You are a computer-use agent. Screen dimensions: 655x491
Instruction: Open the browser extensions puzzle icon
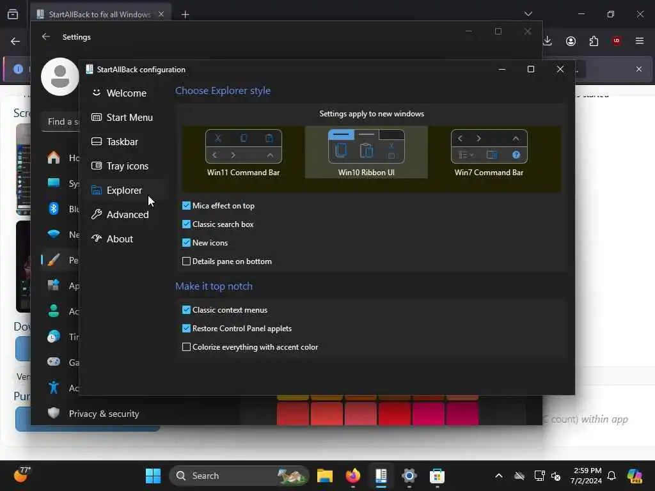pyautogui.click(x=594, y=41)
